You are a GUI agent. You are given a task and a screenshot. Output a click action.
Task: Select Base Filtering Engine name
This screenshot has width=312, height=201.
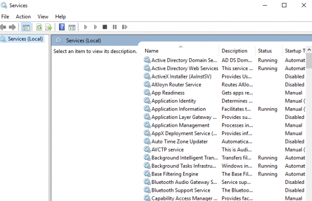(175, 174)
